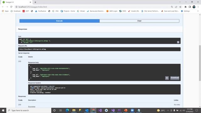The width and height of the screenshot is (201, 113).
Task: Open the XRA bookmark
Action: pyautogui.click(x=55, y=11)
